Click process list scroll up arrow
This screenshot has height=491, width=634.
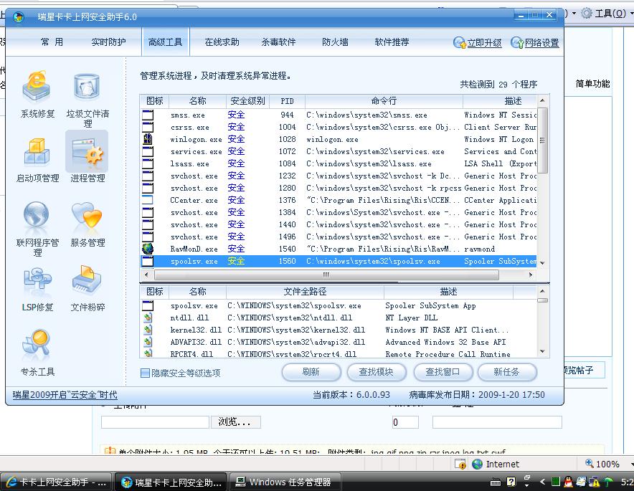pos(543,100)
